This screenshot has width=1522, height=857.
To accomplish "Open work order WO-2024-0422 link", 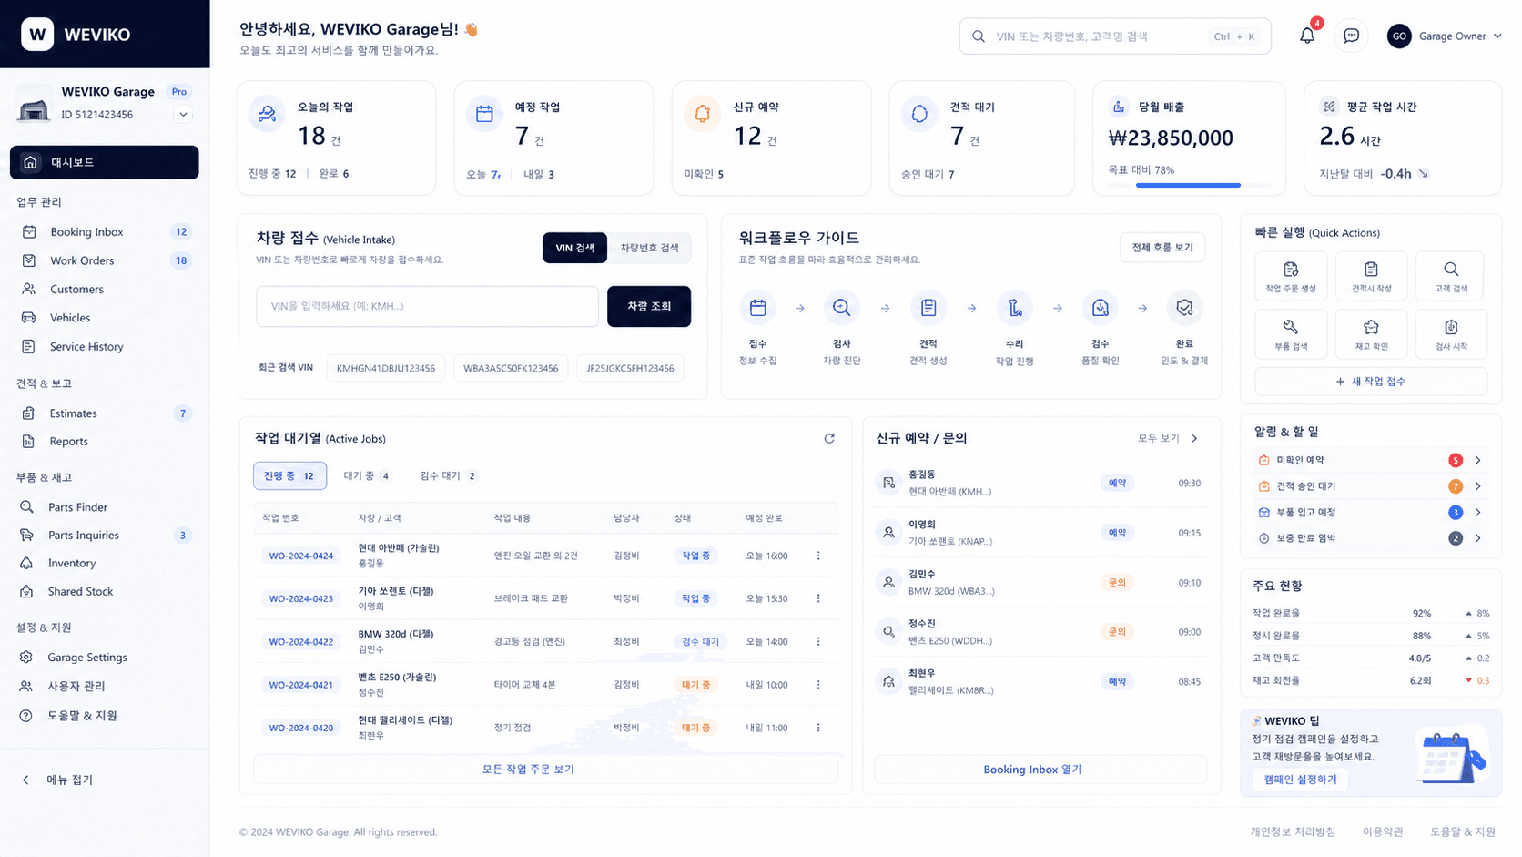I will [300, 641].
